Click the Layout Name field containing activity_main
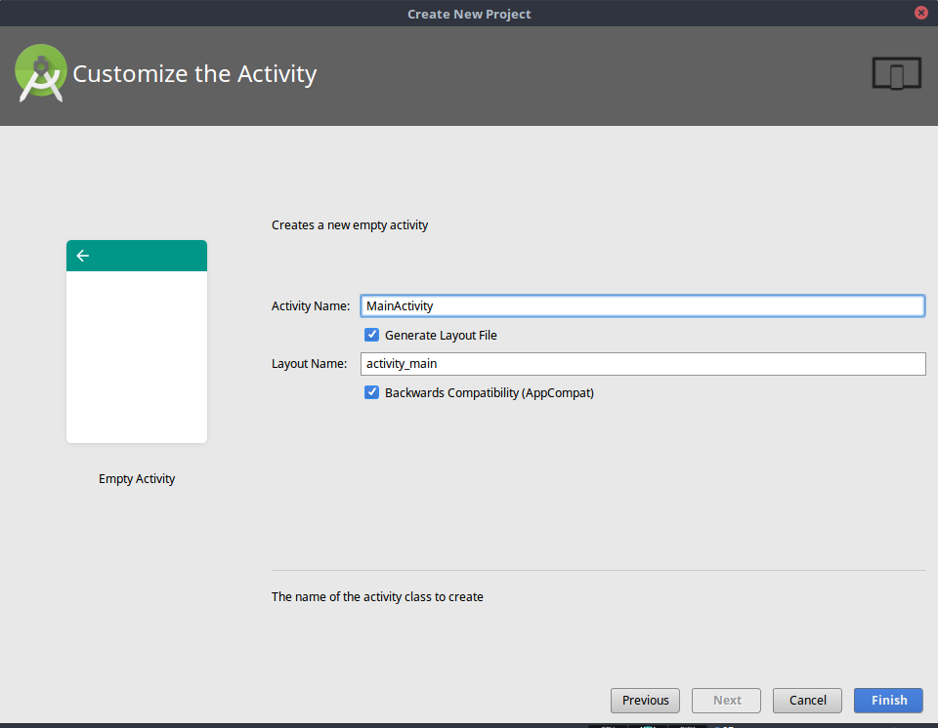938x728 pixels. point(642,363)
